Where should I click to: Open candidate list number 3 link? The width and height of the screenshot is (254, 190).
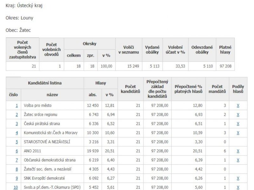coord(17,124)
